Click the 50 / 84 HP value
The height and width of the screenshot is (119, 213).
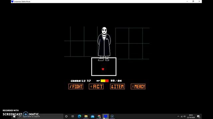116,81
